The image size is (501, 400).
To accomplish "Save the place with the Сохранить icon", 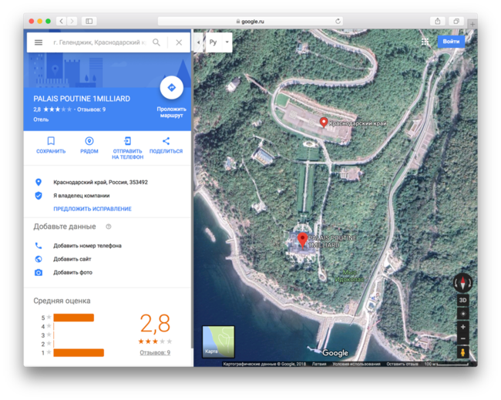I will pos(51,142).
